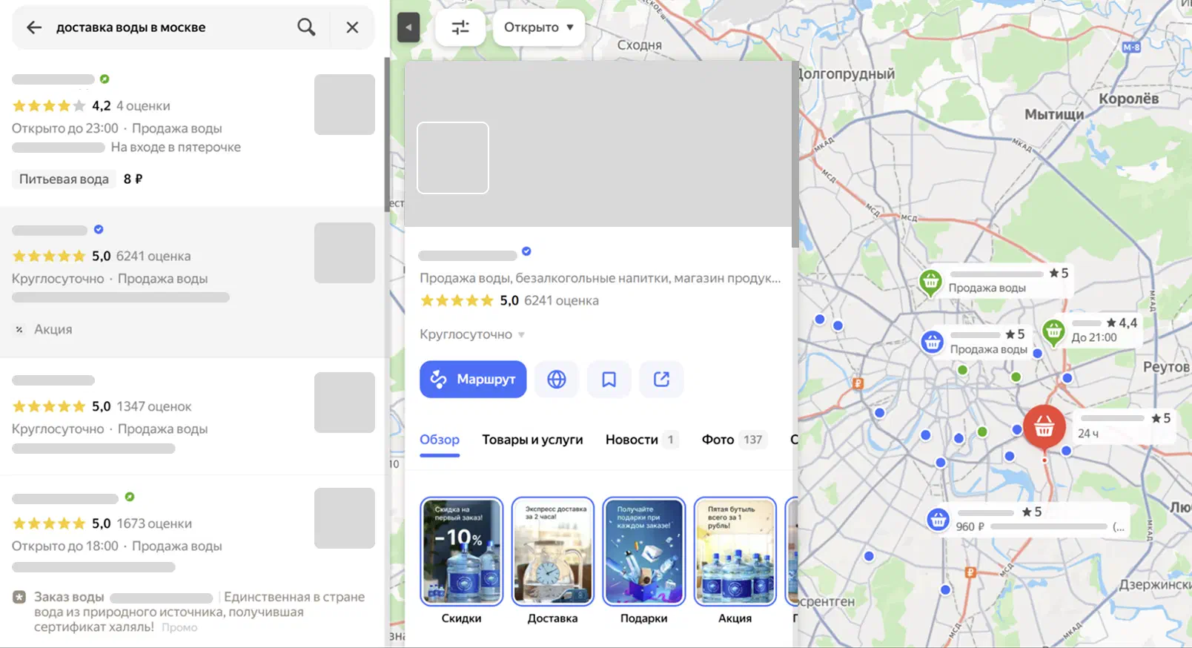The width and height of the screenshot is (1192, 648).
Task: Open the Товары и услуги tab
Action: 532,440
